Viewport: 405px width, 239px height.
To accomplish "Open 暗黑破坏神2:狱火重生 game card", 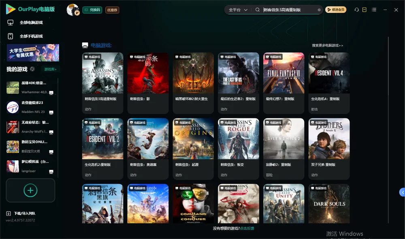I will click(193, 83).
